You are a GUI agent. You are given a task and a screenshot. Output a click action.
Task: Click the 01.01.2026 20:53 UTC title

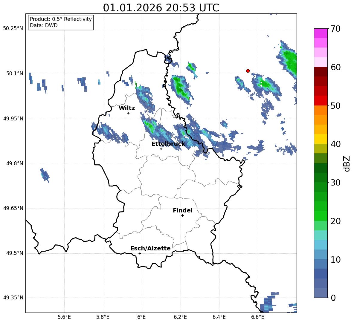(x=161, y=8)
